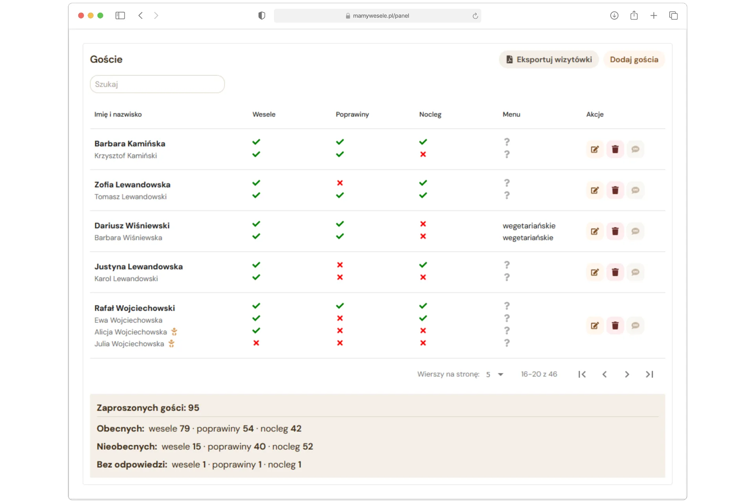Viewport: 755px width, 503px height.
Task: Click the Menu column header
Action: point(511,114)
